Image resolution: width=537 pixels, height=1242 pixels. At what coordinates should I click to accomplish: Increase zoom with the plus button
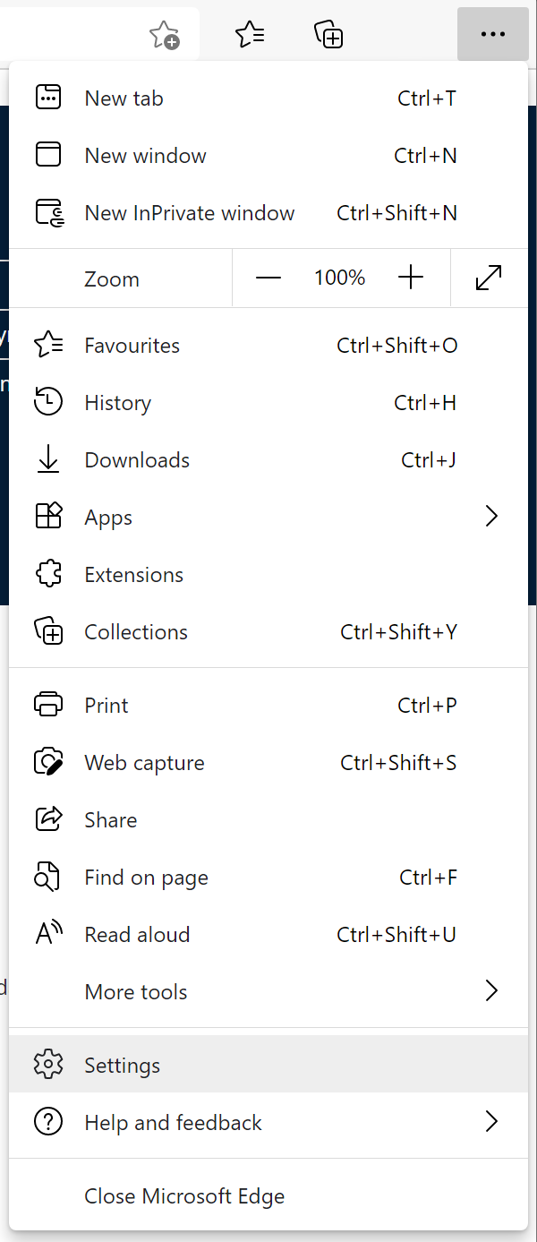410,278
